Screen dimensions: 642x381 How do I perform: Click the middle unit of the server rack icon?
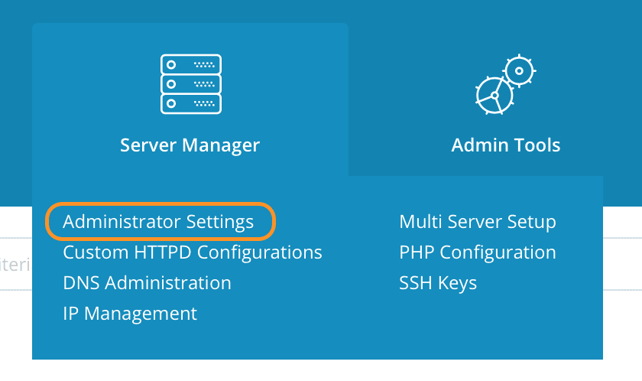click(190, 83)
